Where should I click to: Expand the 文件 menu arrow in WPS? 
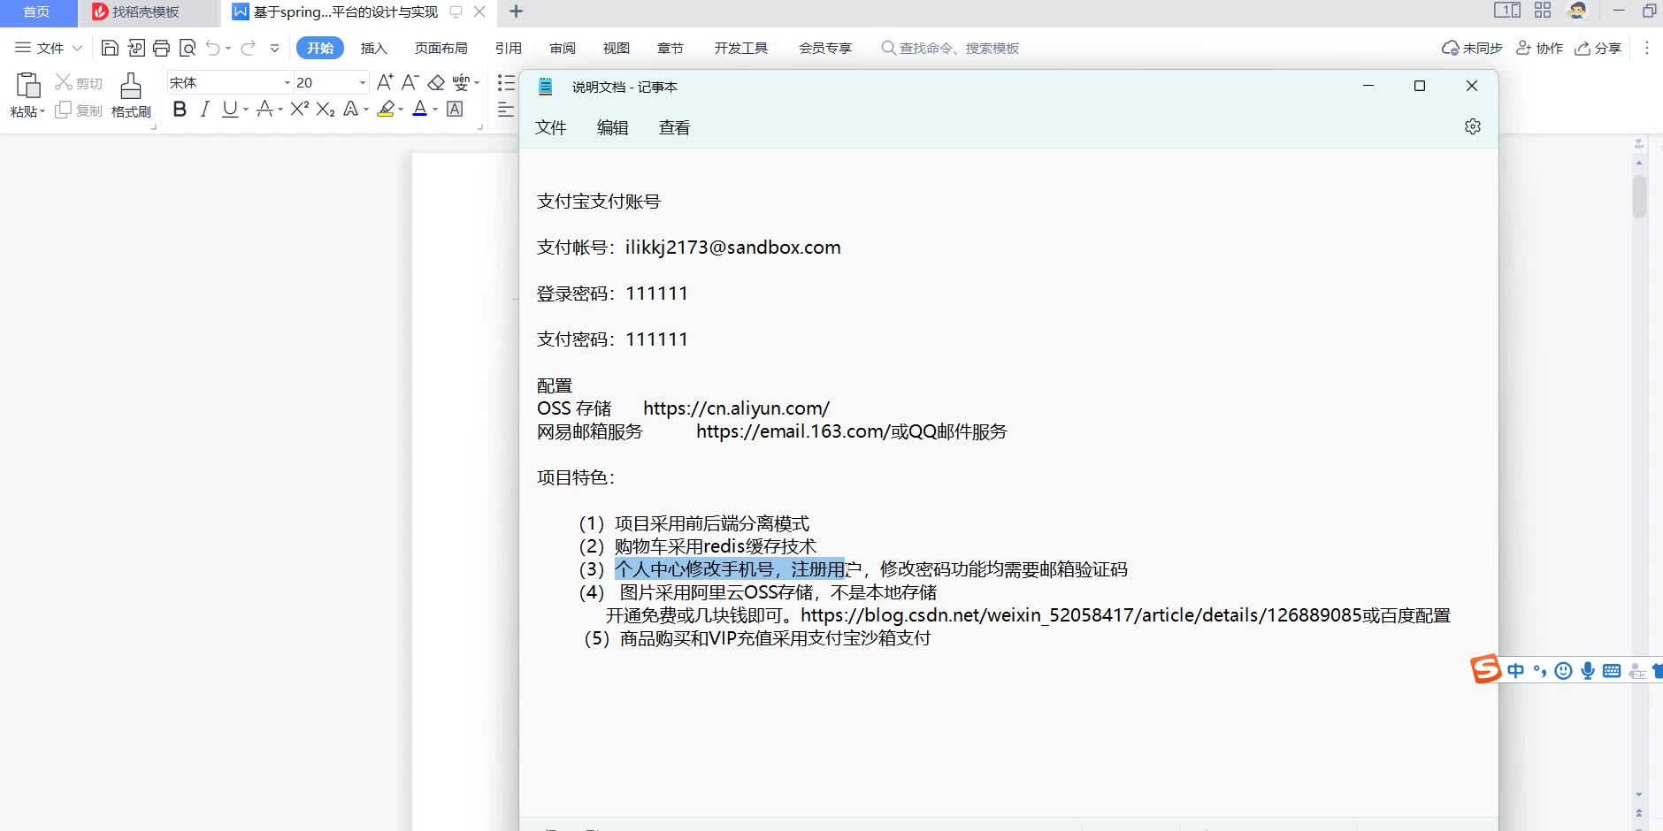pyautogui.click(x=77, y=48)
